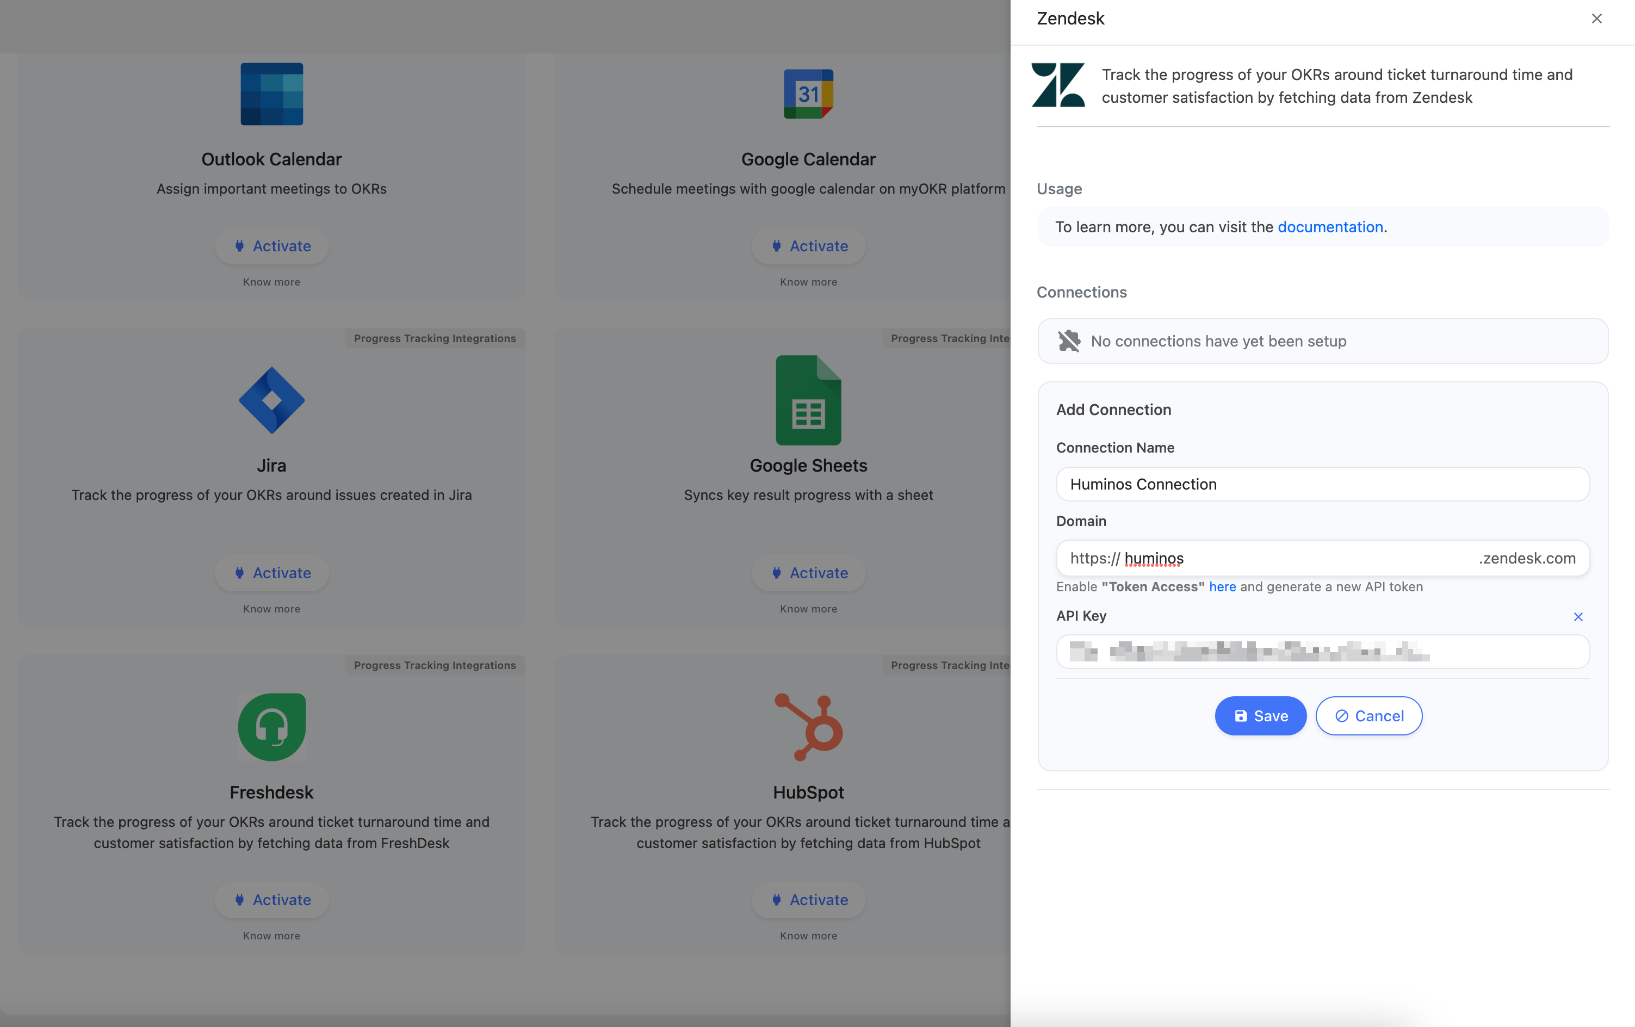Click the Freshdesk card title
The image size is (1635, 1027).
tap(271, 792)
